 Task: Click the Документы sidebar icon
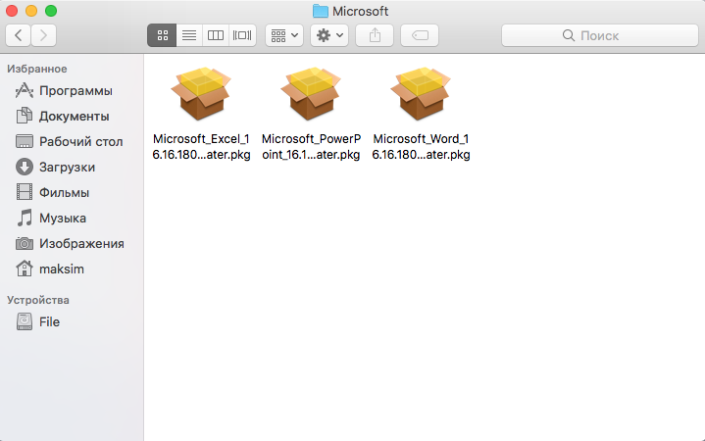coord(25,116)
